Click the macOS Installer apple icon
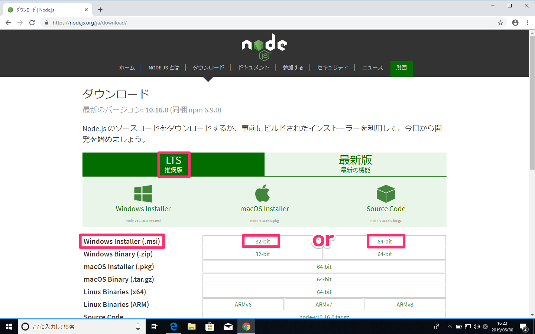The image size is (535, 334). (262, 193)
